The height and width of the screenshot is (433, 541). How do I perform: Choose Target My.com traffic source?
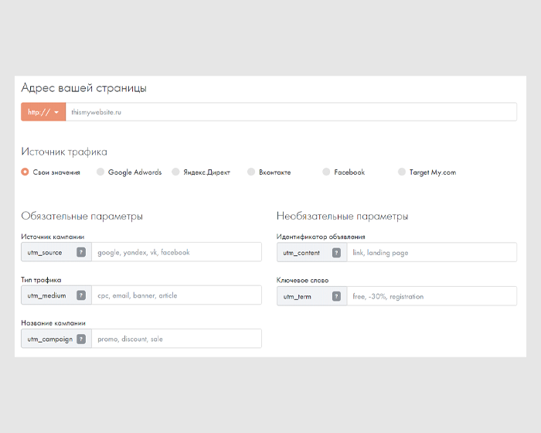coord(402,172)
